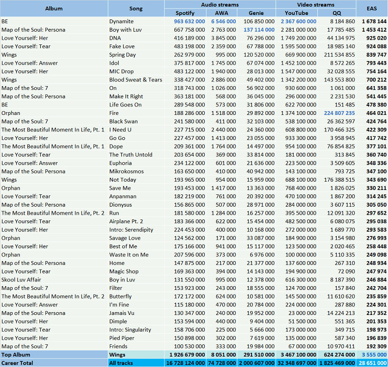Select the Black Swan song cell
Viewport: 388px width, 367px height.
click(x=136, y=121)
